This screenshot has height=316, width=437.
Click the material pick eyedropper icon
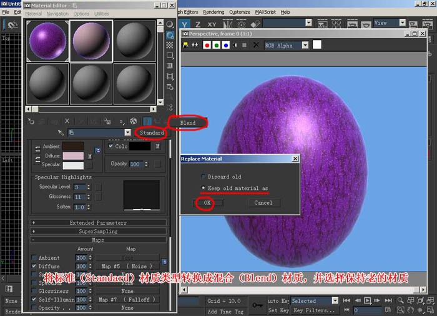61,132
